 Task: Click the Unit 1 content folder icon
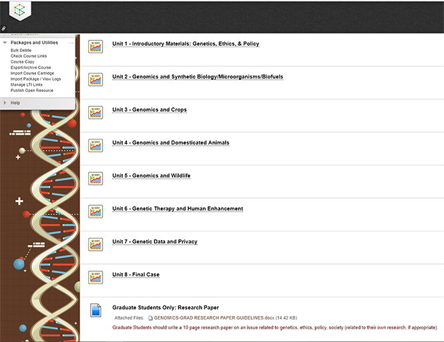coord(95,47)
